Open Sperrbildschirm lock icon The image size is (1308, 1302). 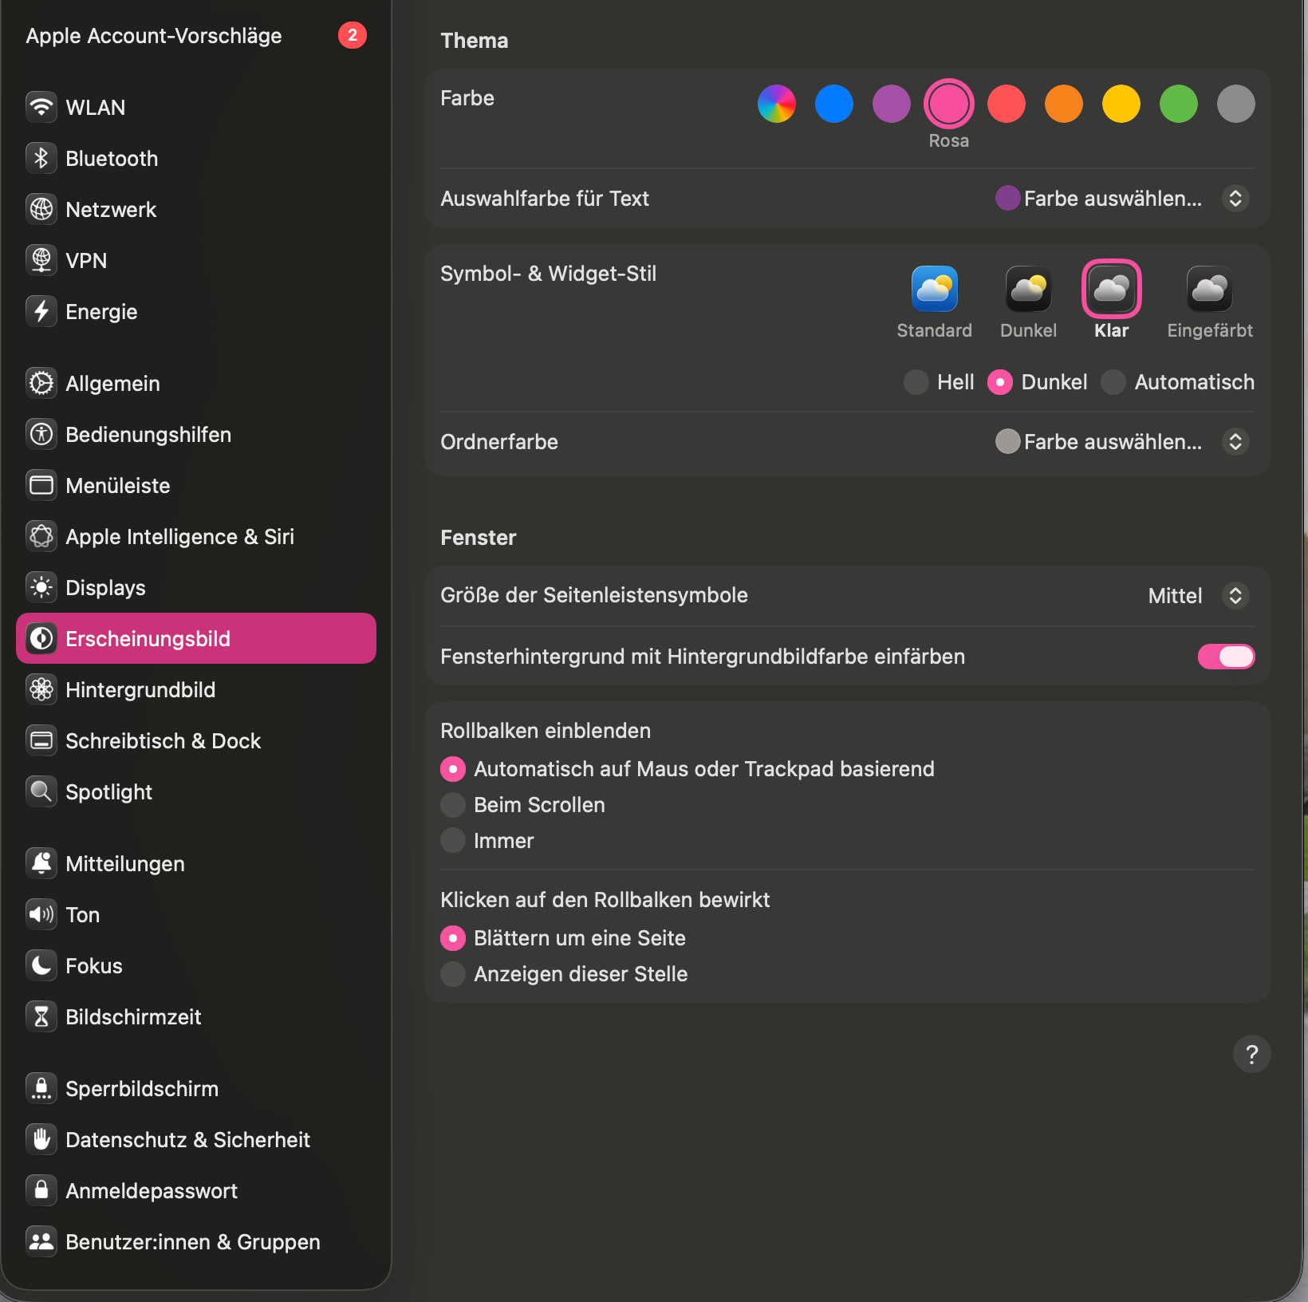(x=41, y=1089)
